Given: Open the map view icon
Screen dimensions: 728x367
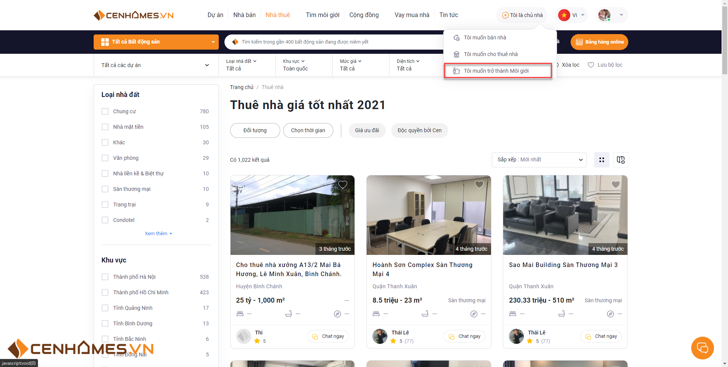Looking at the screenshot, I should [620, 160].
